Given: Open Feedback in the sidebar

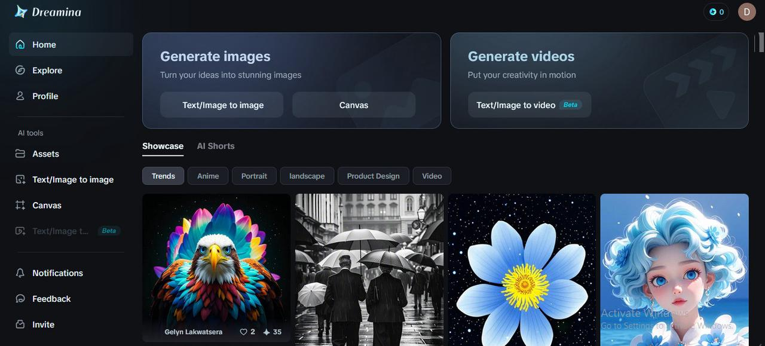Looking at the screenshot, I should [x=71, y=298].
